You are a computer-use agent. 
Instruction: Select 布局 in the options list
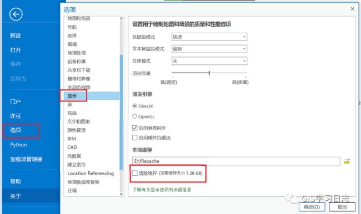[x=72, y=113]
